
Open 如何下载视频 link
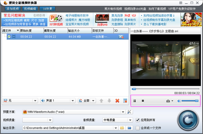point(157,9)
